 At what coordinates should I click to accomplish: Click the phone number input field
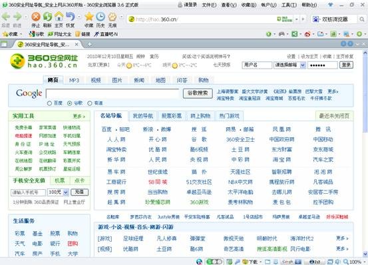point(28,192)
